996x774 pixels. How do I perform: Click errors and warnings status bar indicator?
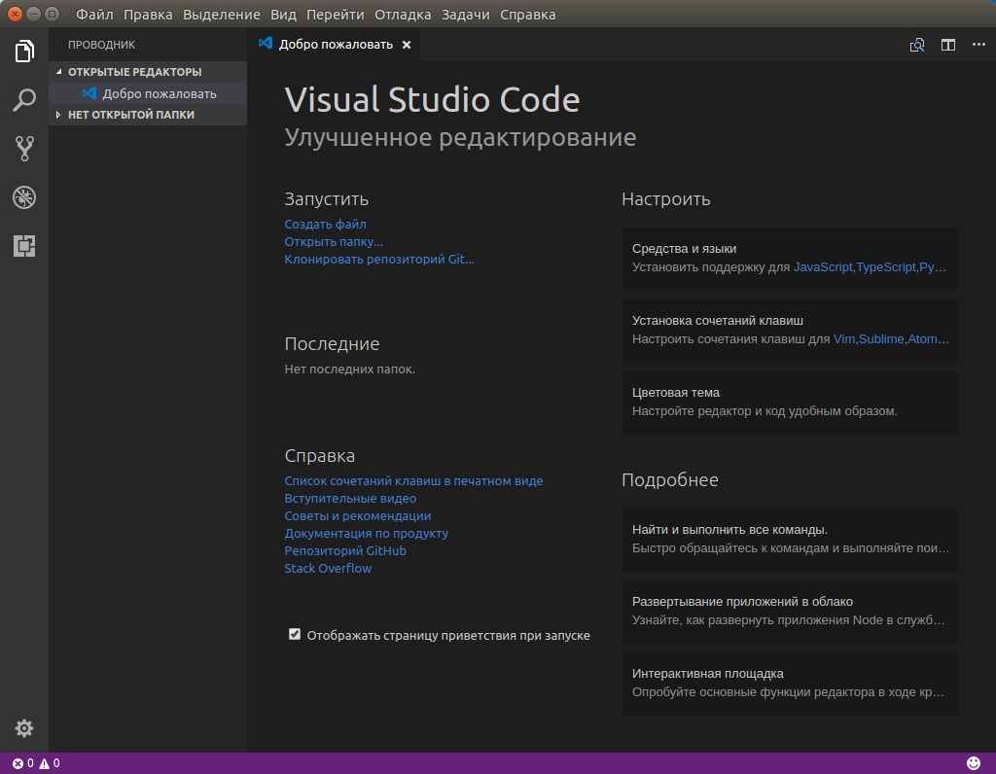click(36, 763)
